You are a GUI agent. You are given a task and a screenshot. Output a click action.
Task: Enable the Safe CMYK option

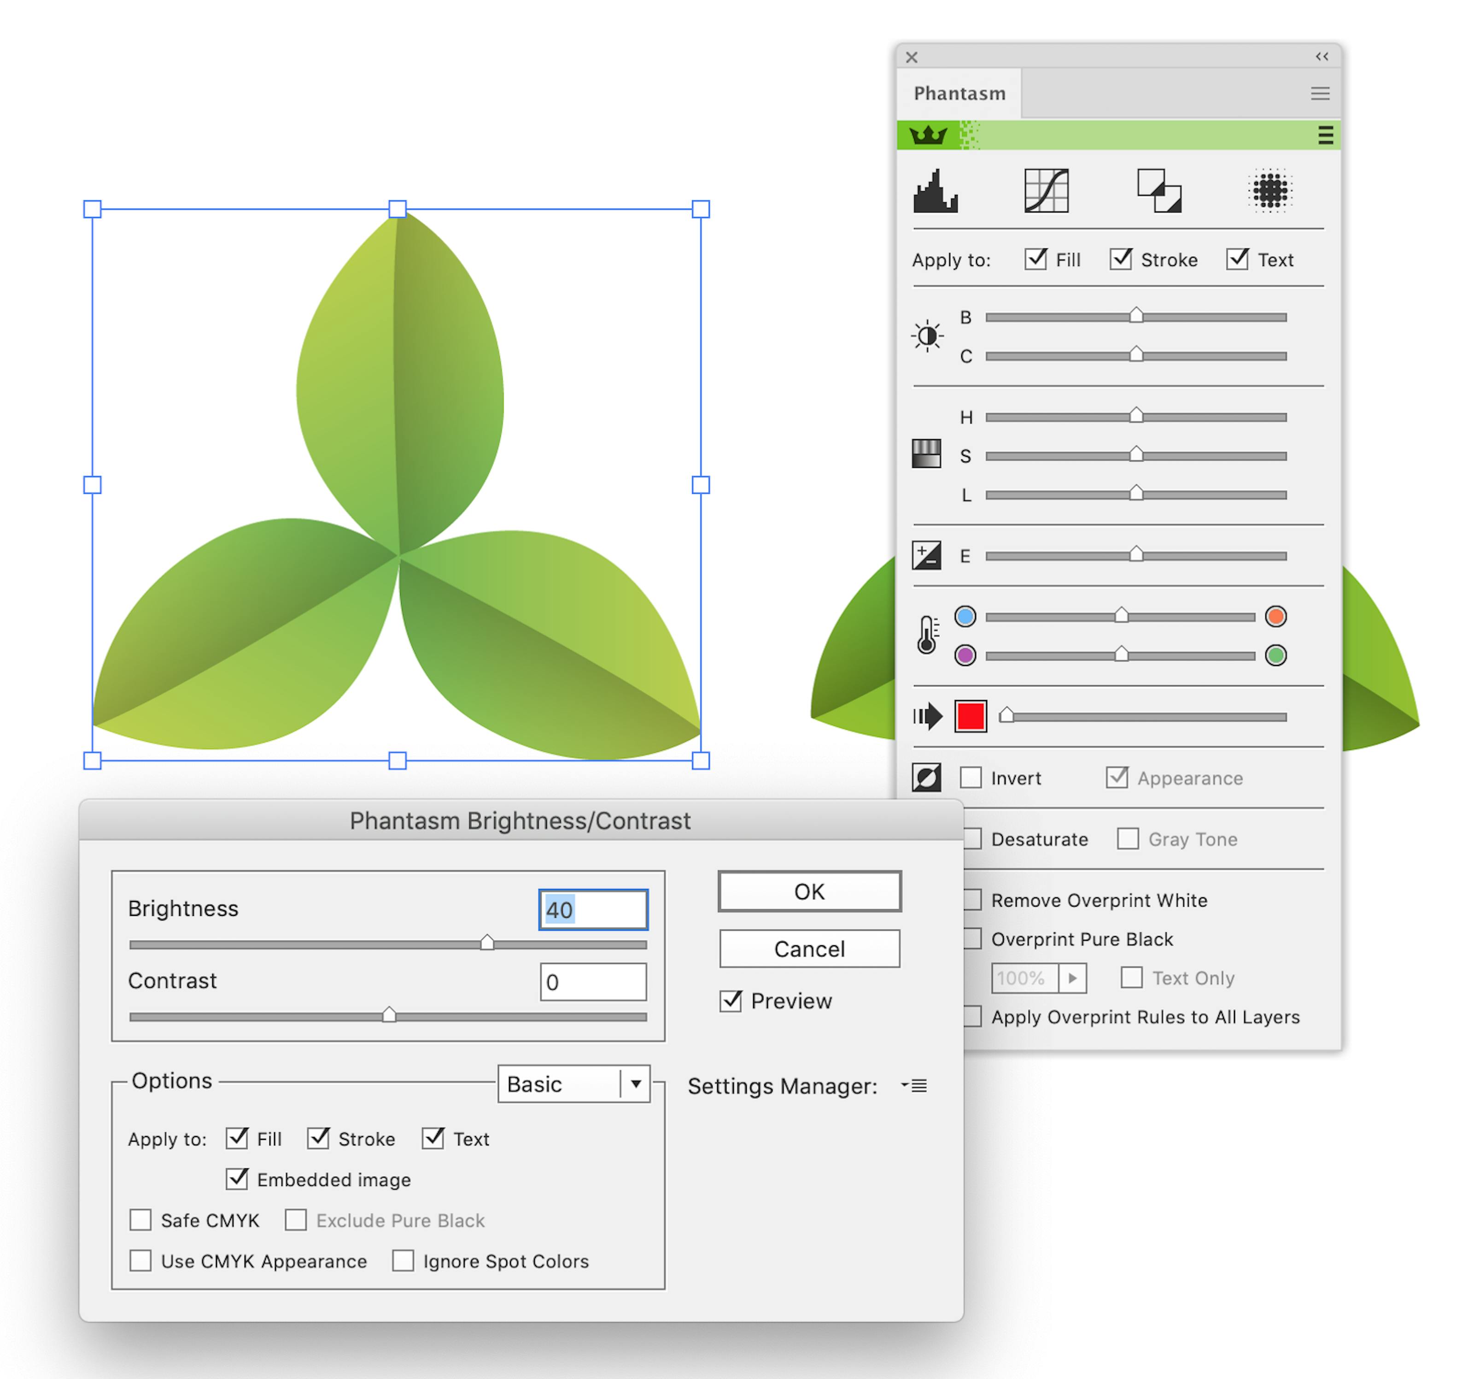(x=141, y=1220)
